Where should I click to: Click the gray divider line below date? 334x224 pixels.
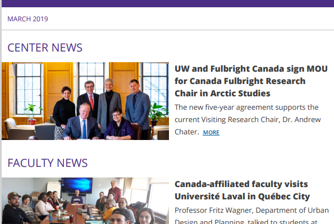(x=168, y=30)
